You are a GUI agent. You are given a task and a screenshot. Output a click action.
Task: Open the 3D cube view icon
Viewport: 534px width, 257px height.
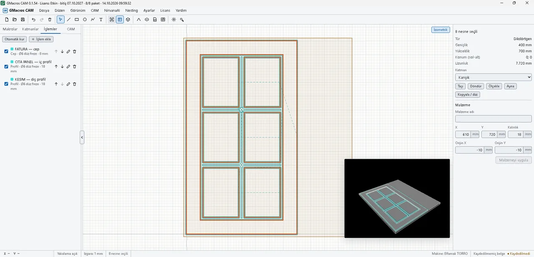pos(128,20)
